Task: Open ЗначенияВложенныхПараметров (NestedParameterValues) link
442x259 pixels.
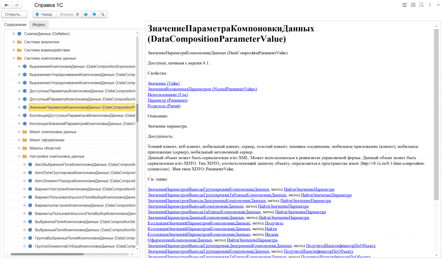Action: [202, 89]
